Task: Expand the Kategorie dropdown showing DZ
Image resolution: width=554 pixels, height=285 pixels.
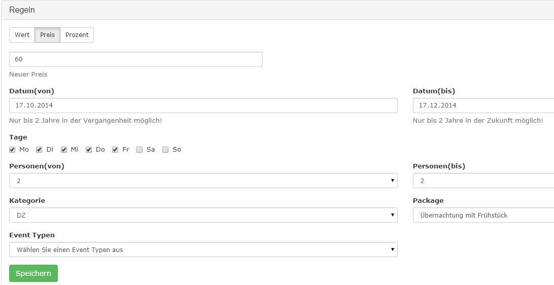Action: [203, 215]
